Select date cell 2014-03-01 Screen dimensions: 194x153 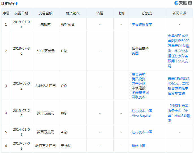pos(21,132)
